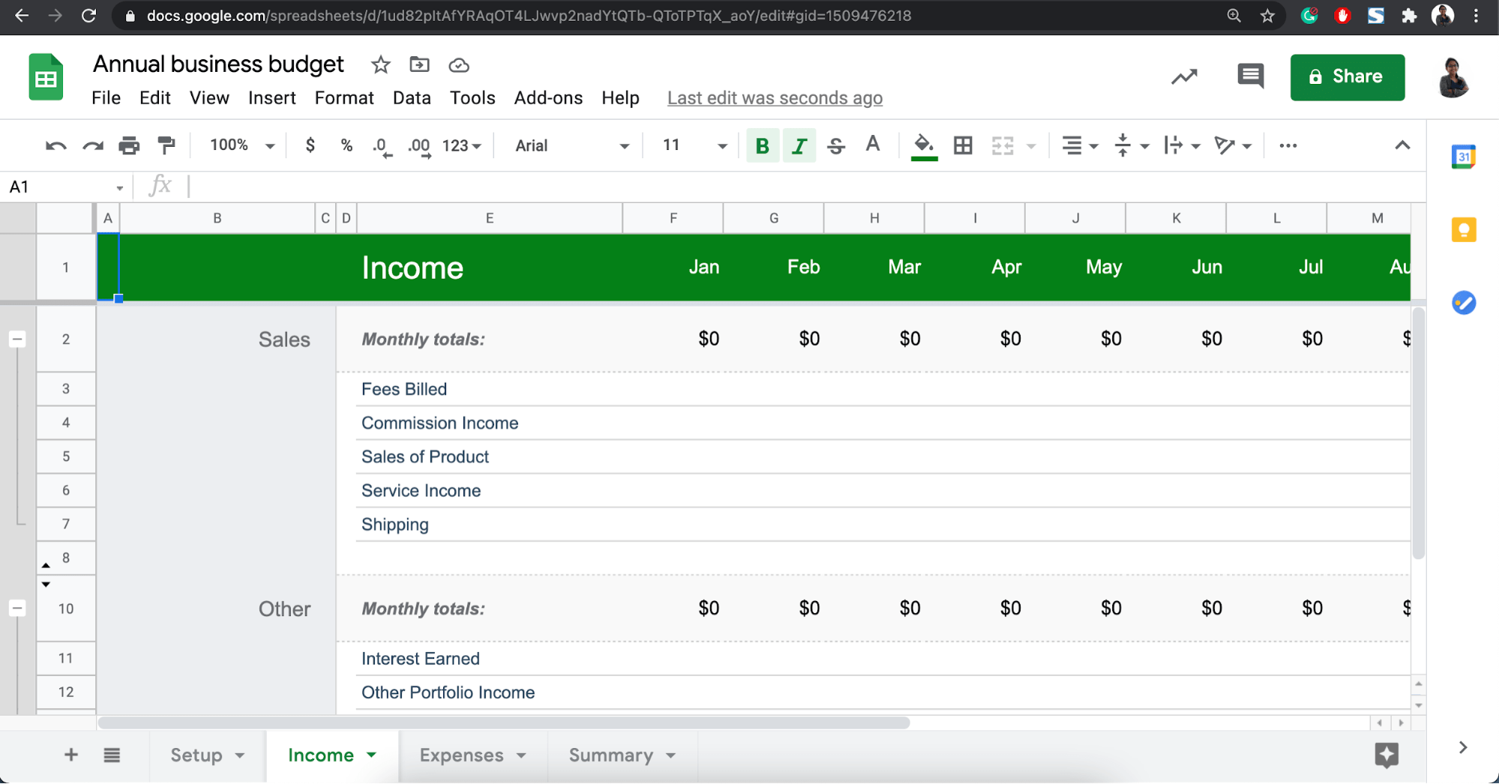The height and width of the screenshot is (784, 1499).
Task: Collapse the Sales row group
Action: 17,340
